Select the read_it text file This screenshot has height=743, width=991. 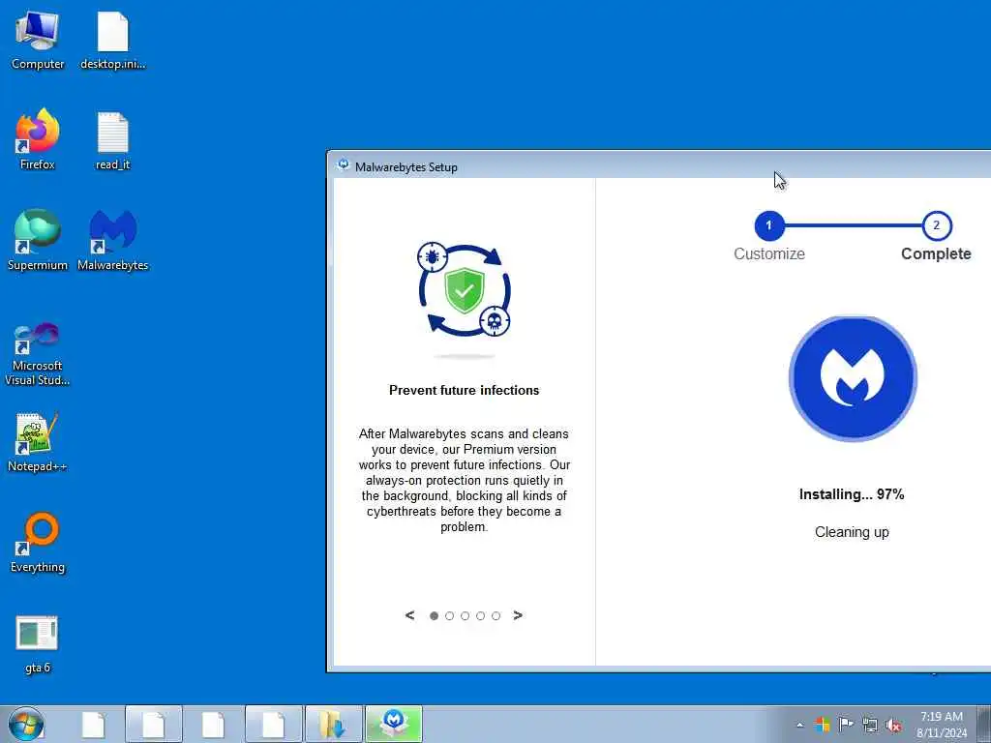coord(112,140)
